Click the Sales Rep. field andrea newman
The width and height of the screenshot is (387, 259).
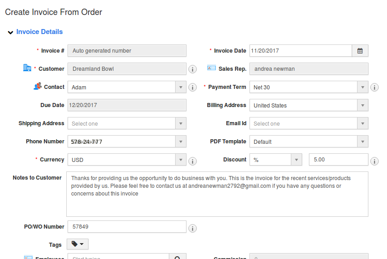tap(309, 69)
